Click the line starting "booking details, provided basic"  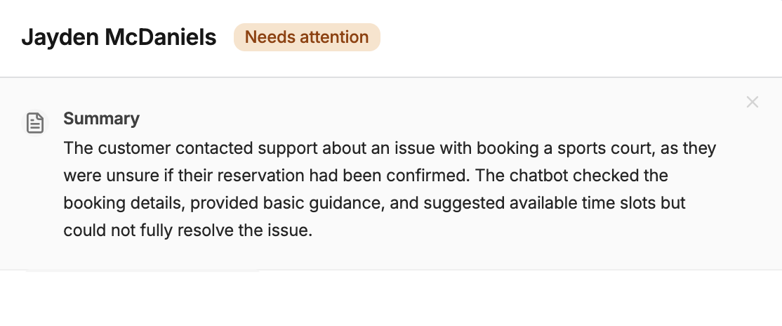(x=373, y=203)
